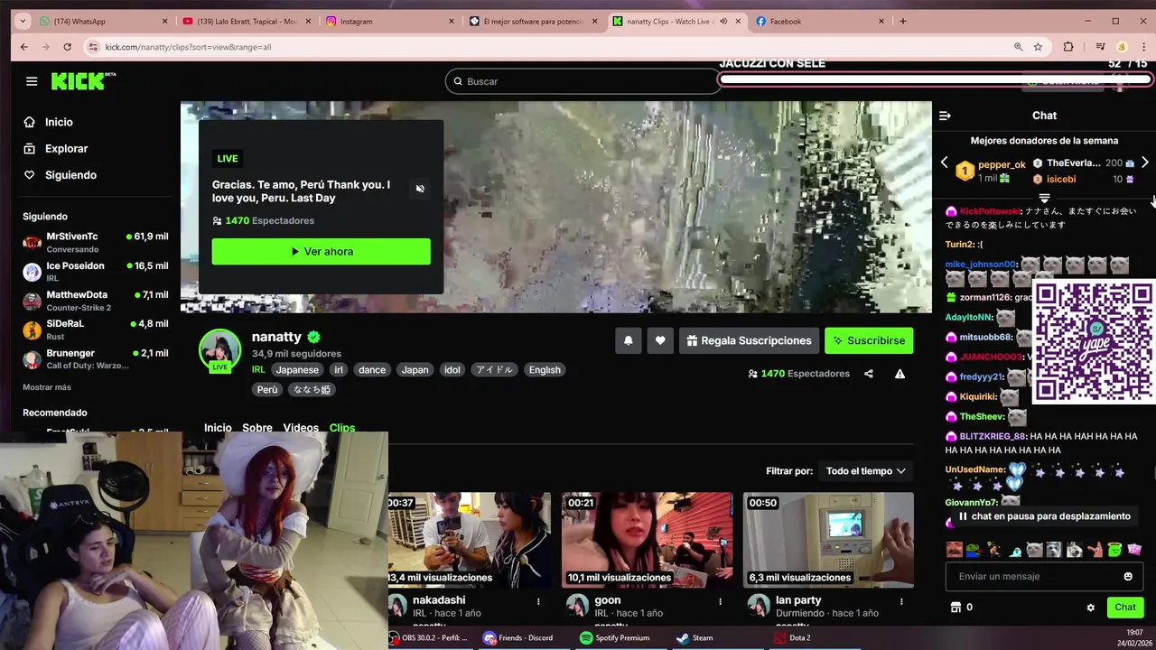Open Todo el tiempo filter dropdown
1156x650 pixels.
tap(865, 471)
